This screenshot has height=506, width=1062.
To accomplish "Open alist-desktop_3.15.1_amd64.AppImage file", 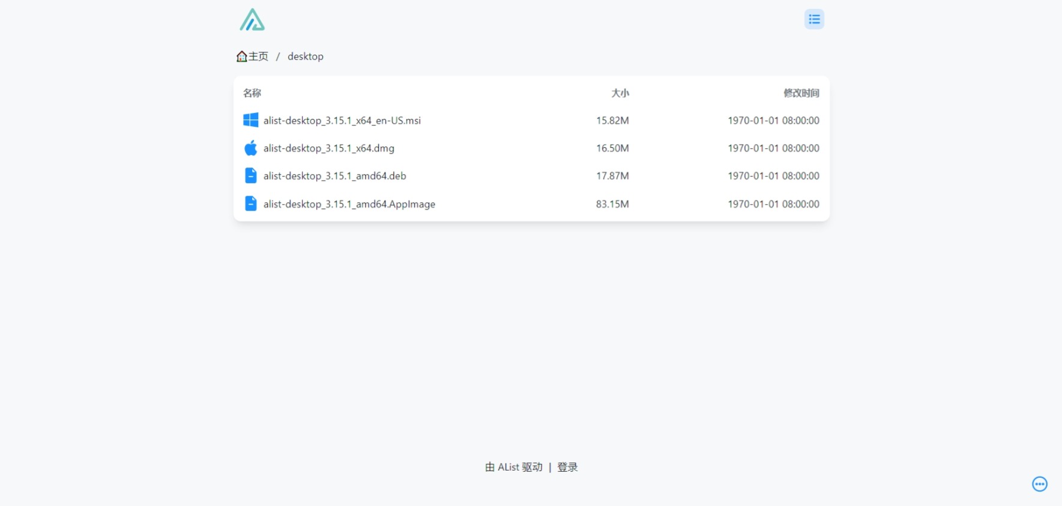I will 349,204.
